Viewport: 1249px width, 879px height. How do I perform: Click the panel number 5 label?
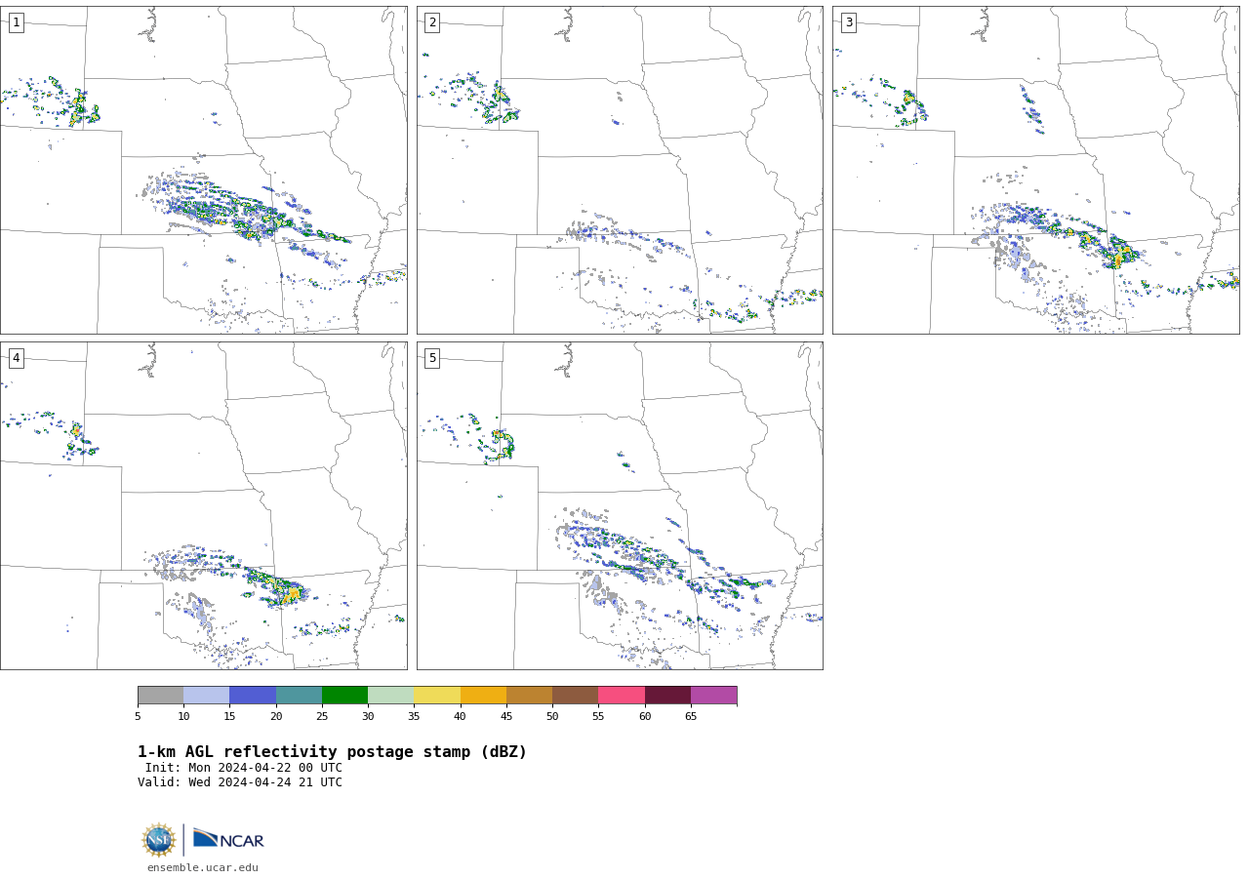[432, 358]
